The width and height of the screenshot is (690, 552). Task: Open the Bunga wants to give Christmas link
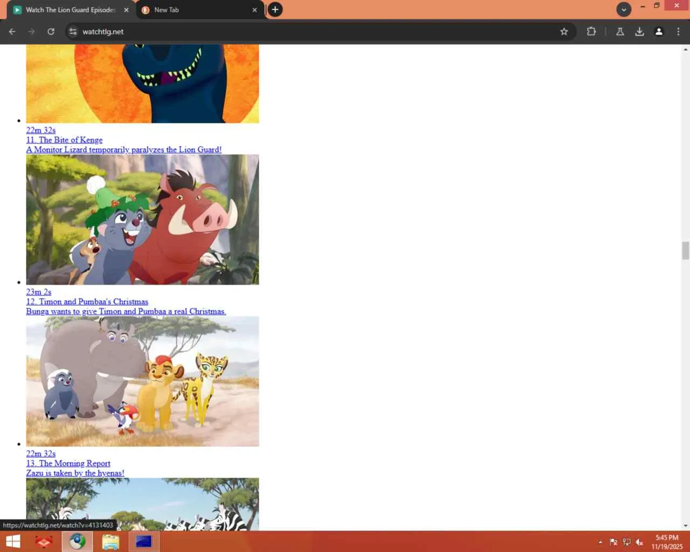pyautogui.click(x=126, y=312)
